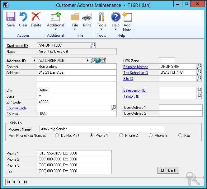
Task: Click the Address ID field ALTONSERVICE
Action: tap(61, 61)
